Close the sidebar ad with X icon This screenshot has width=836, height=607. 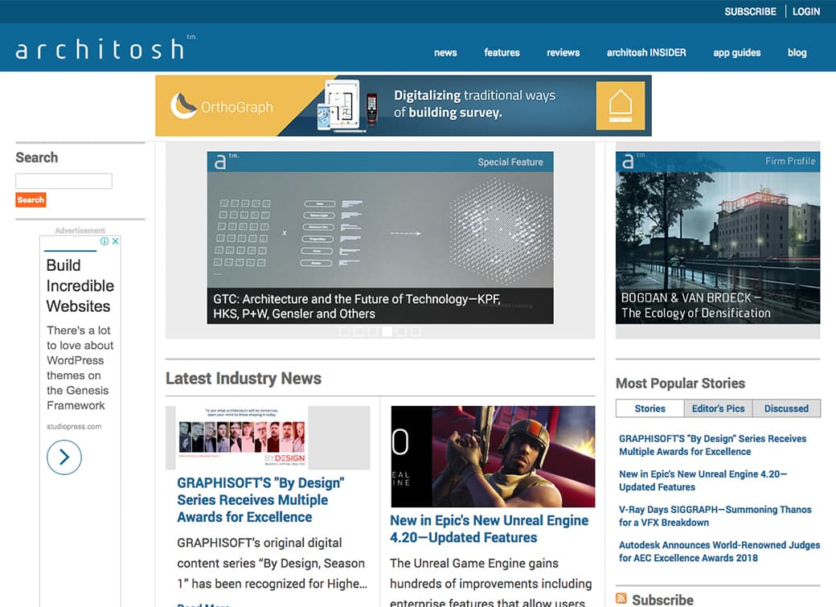[x=115, y=241]
